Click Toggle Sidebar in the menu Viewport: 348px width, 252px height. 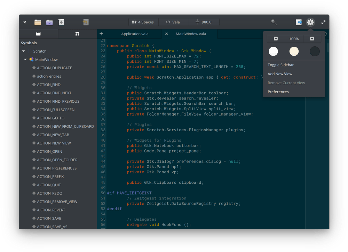(280, 65)
